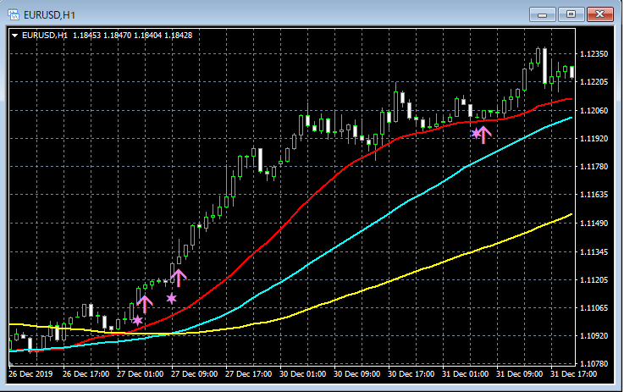
Task: Select the pink up-arrow signal near 27 Dec 01:00
Action: 145,304
